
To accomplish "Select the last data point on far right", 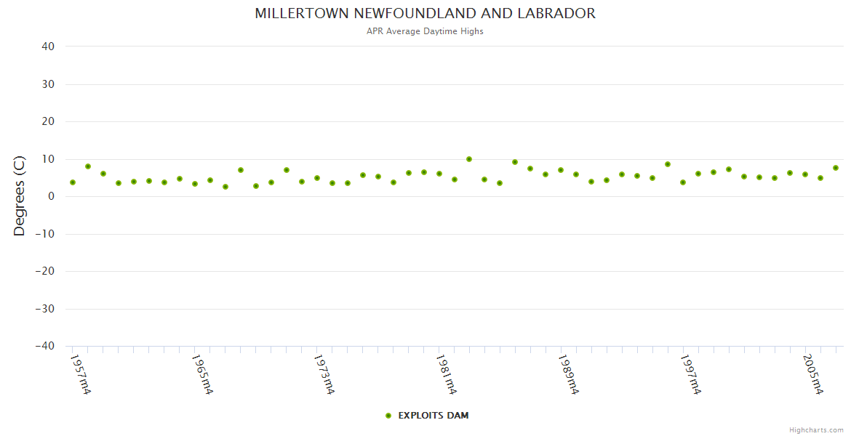I will (x=836, y=168).
